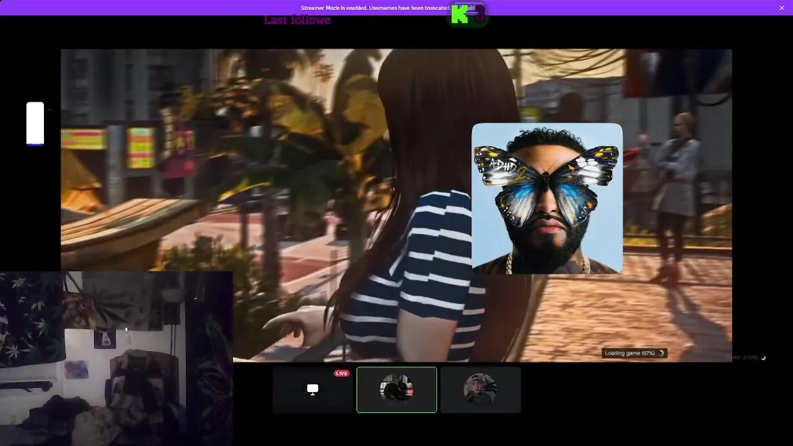Dismiss the Streamer Mode banner with X

pyautogui.click(x=781, y=7)
